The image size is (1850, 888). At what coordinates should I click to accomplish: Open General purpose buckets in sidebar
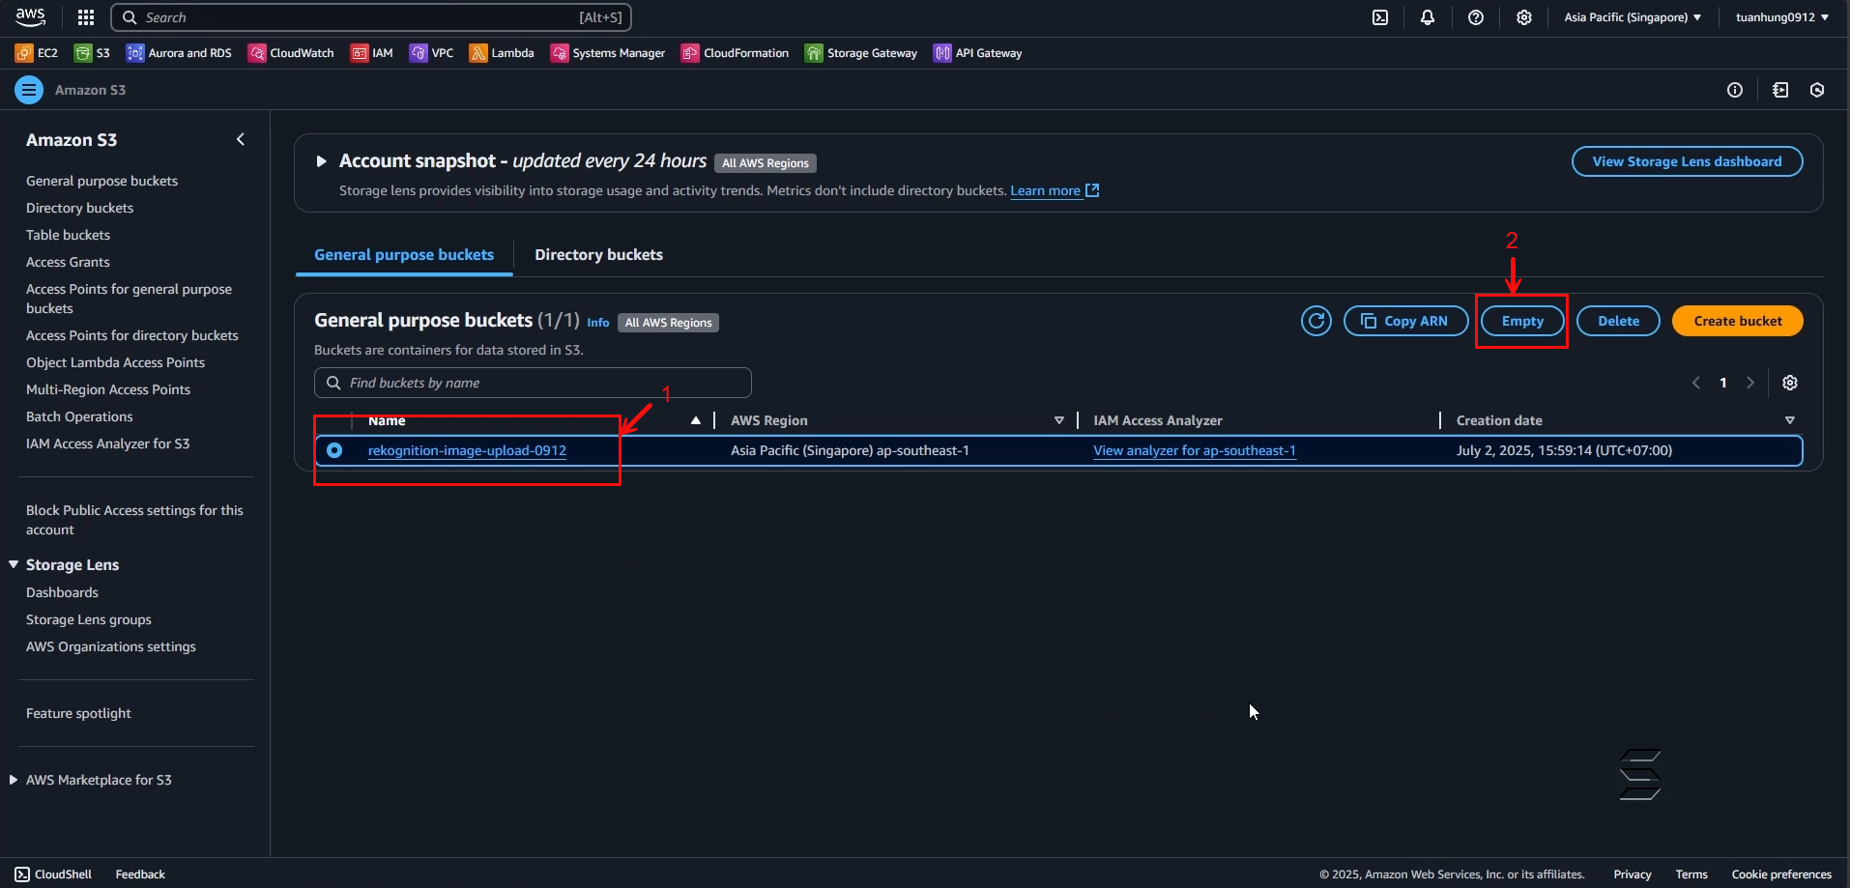coord(101,181)
